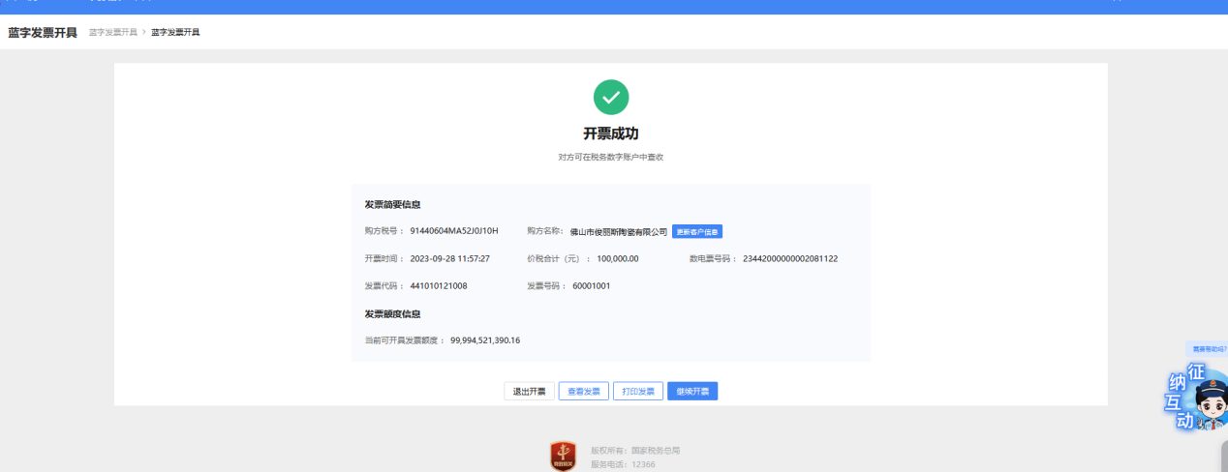Click the invoice code 441010121008
The width and height of the screenshot is (1228, 472).
439,286
